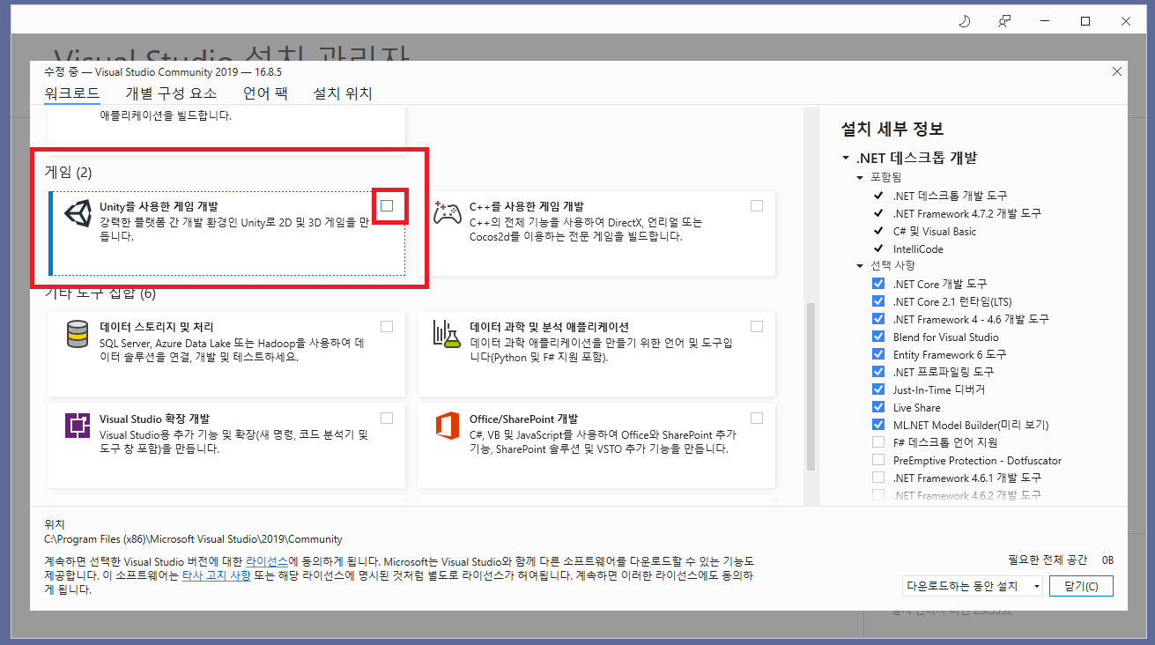Switch to the 개별 구성 요소 tab
Viewport: 1155px width, 645px height.
click(171, 94)
